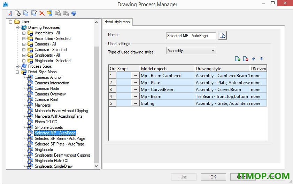Click the icon next to Cameras Roof
This screenshot has width=293, height=184.
(x=30, y=100)
